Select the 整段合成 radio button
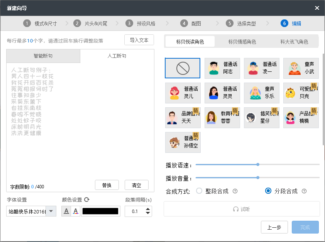 click(x=199, y=191)
